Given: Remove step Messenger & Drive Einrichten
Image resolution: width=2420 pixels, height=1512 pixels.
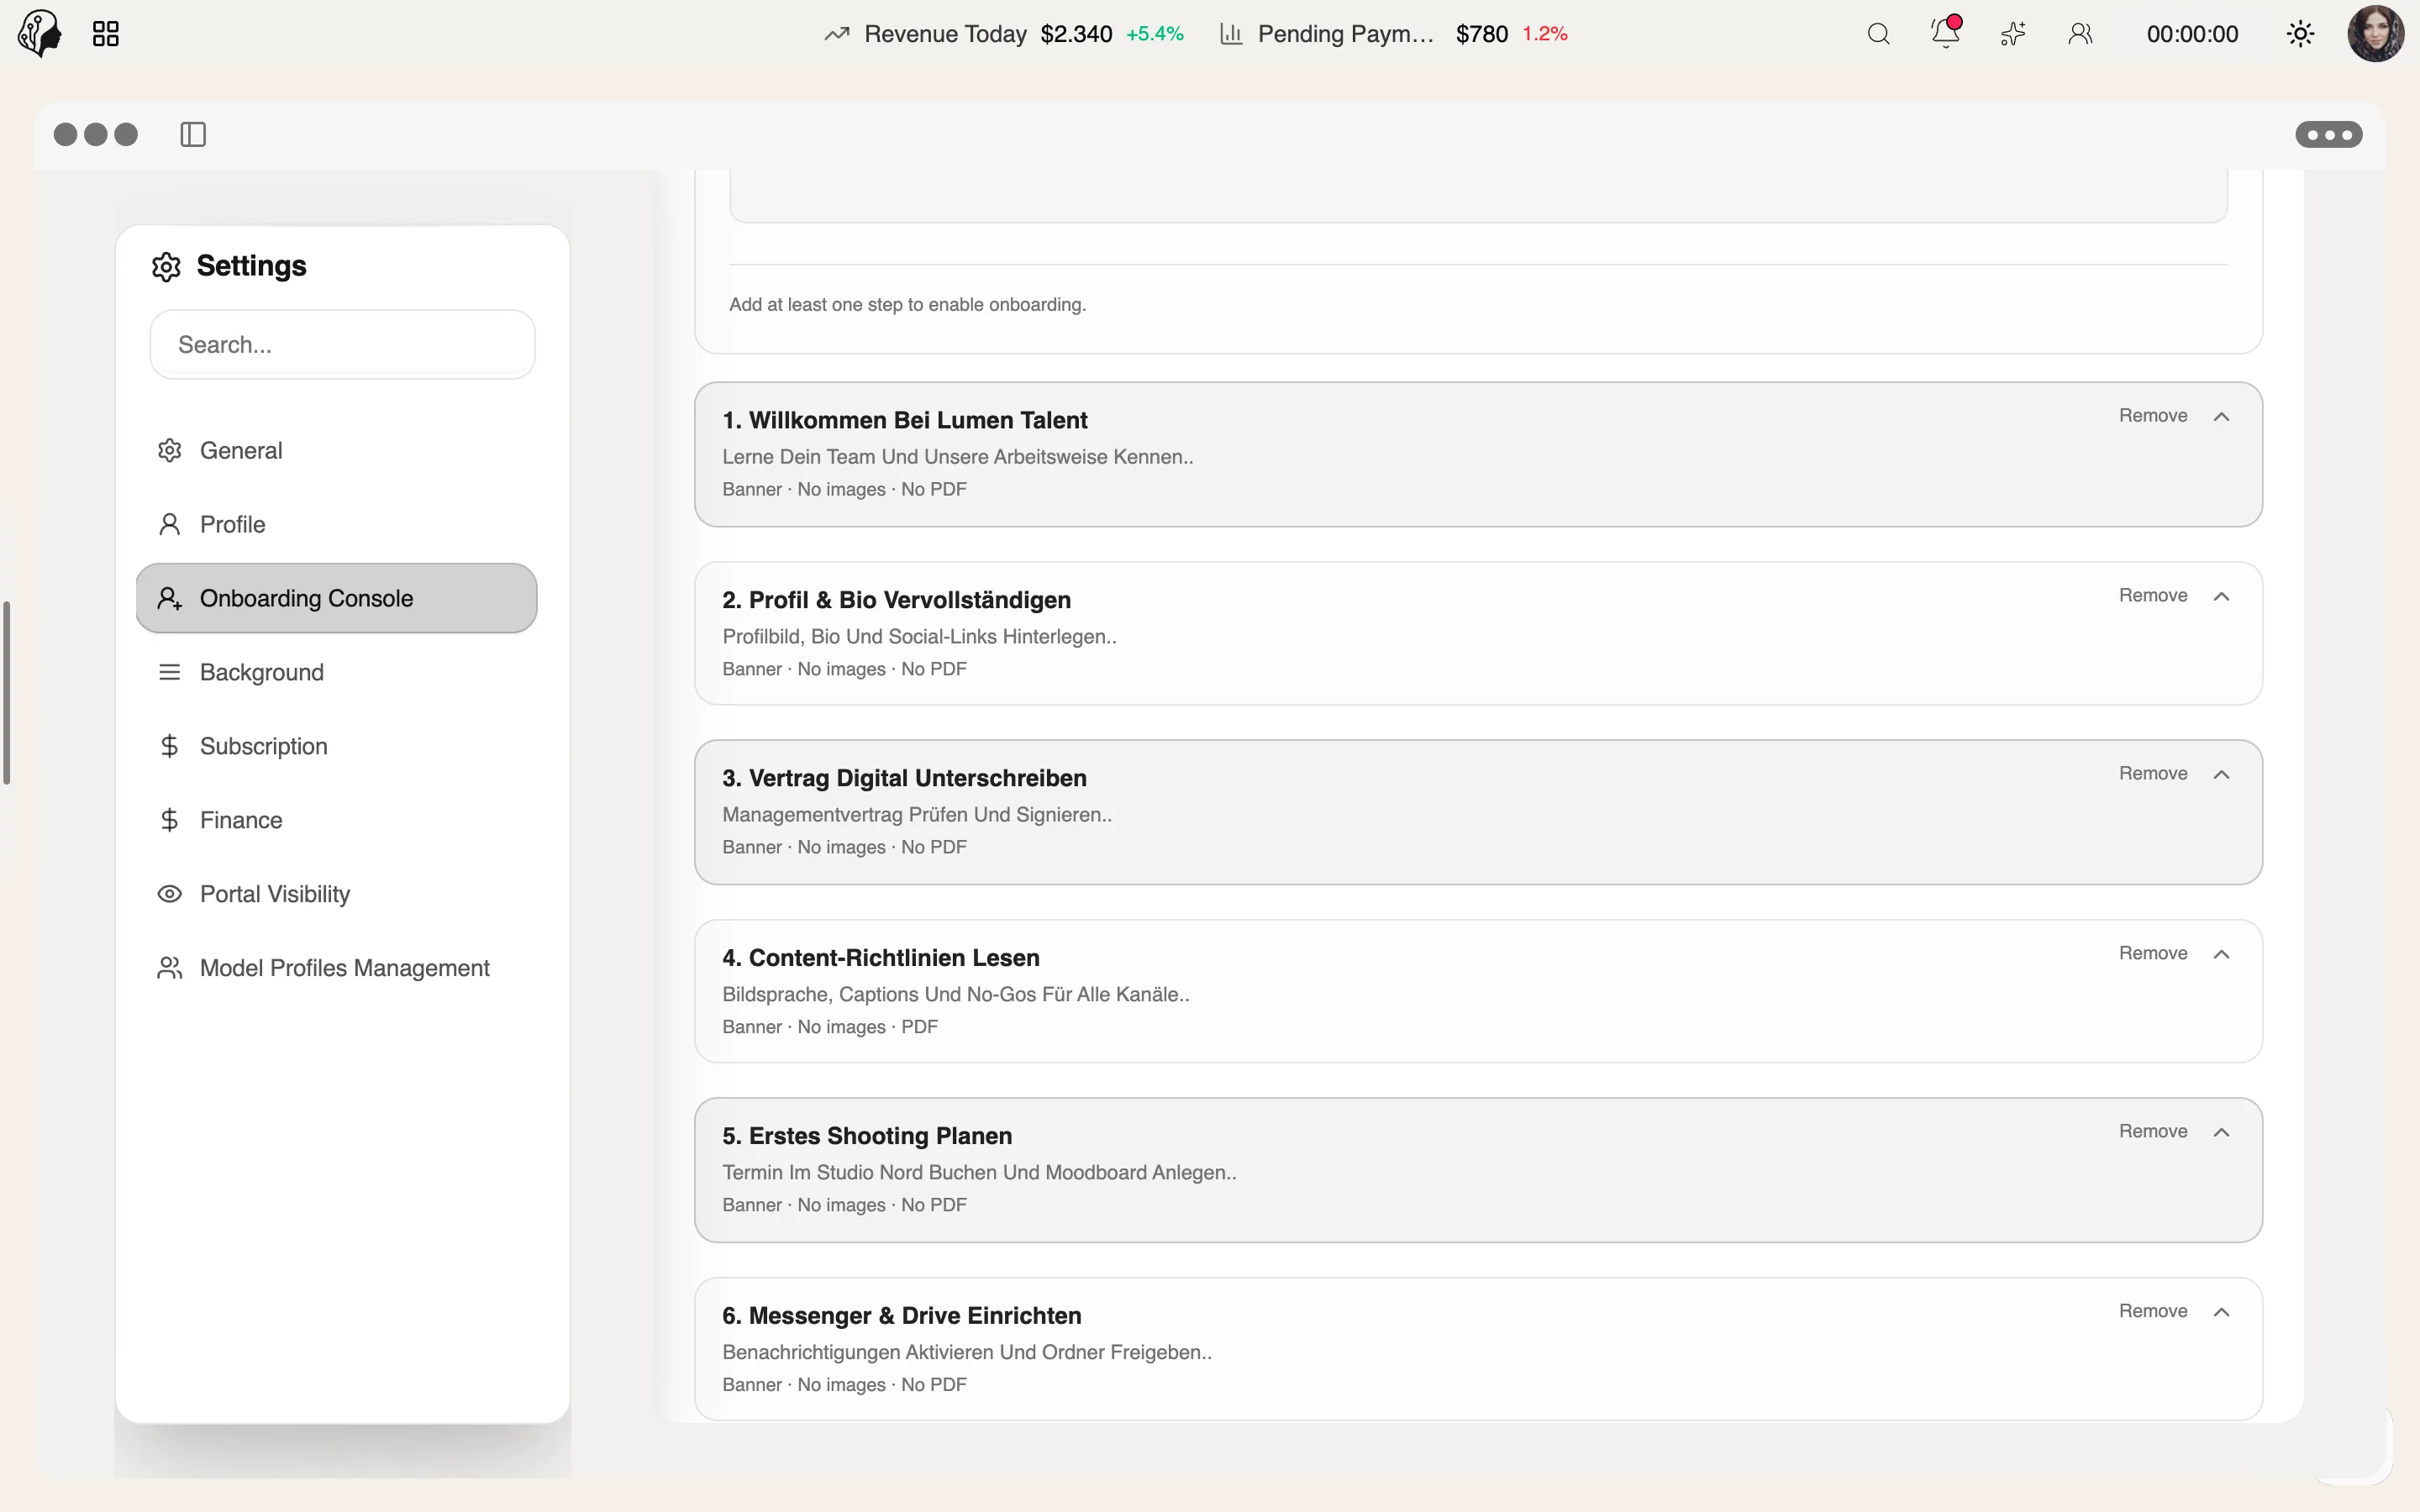Looking at the screenshot, I should [x=2152, y=1311].
